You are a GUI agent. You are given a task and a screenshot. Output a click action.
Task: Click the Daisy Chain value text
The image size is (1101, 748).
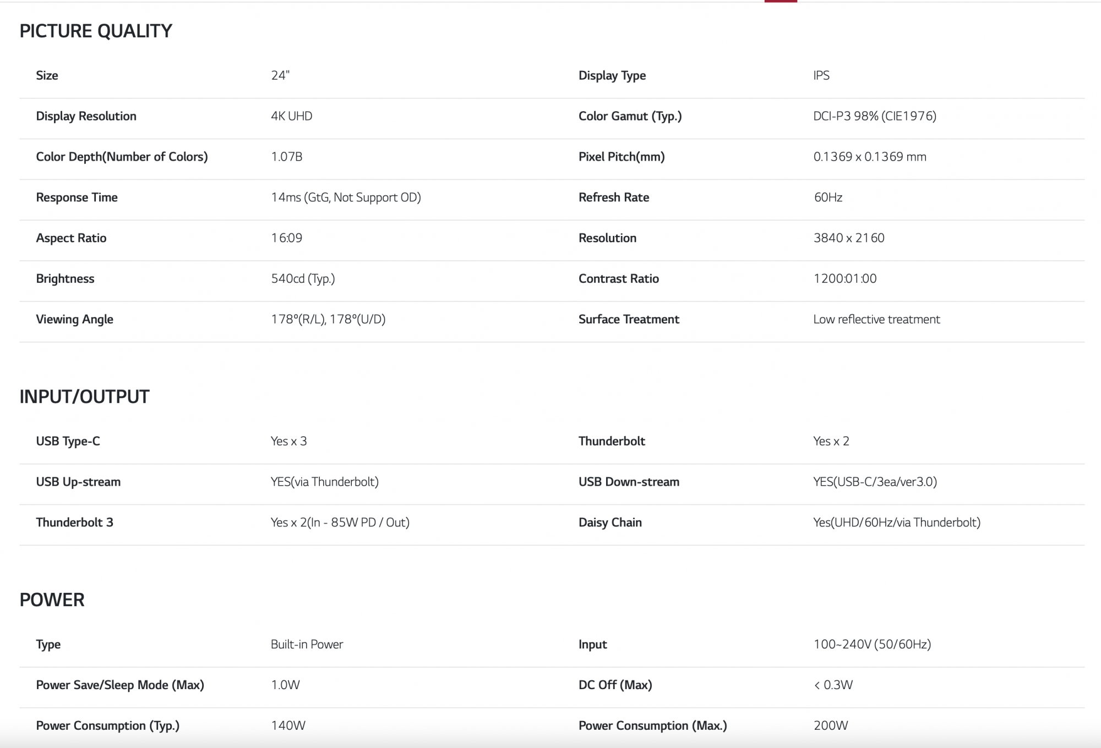896,522
